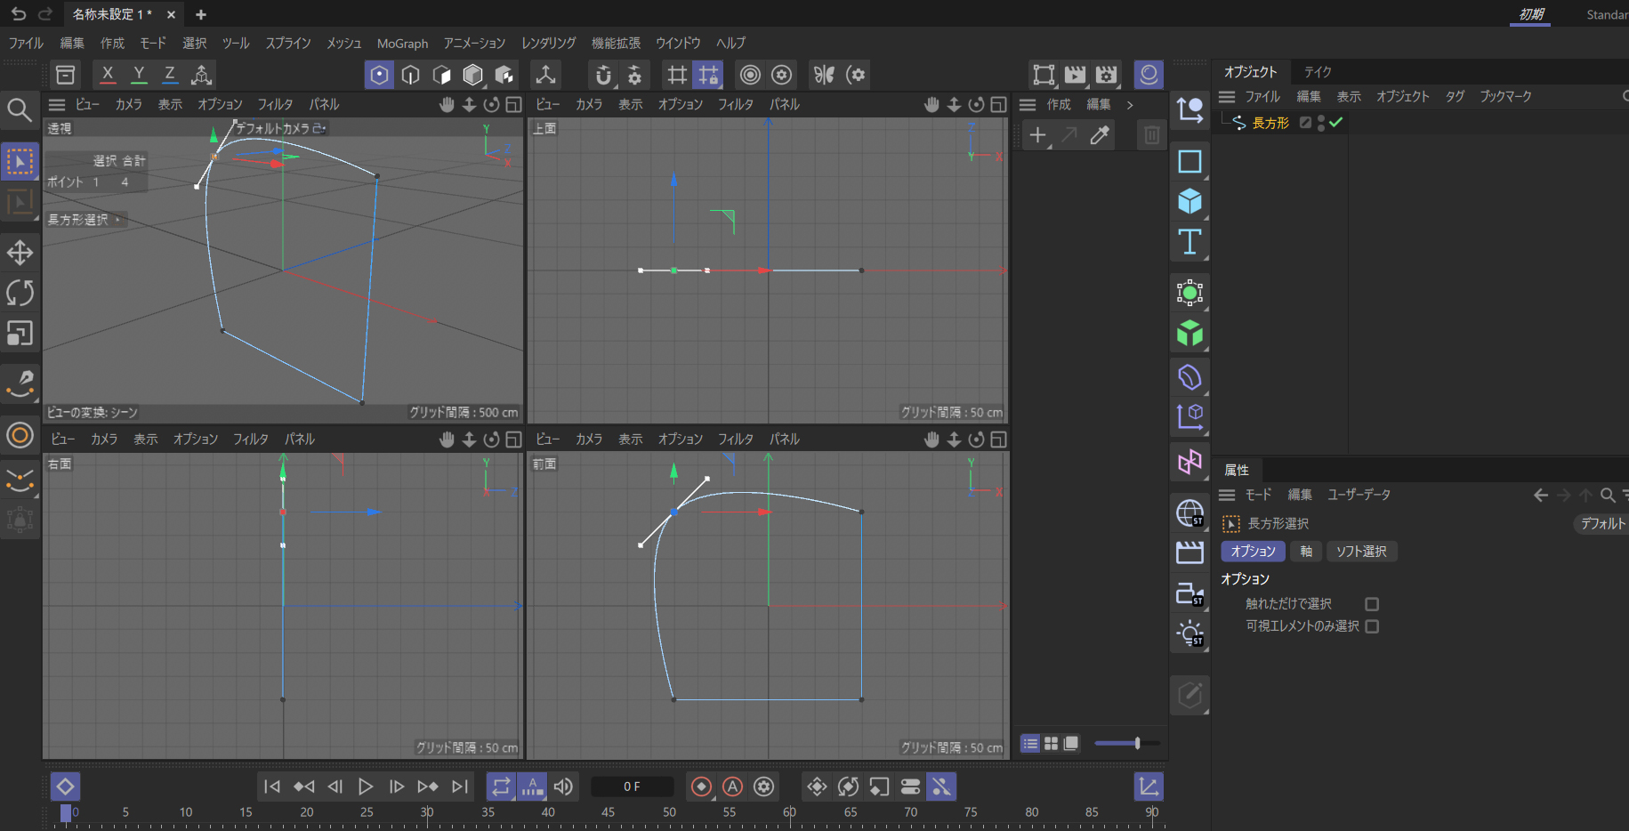
Task: Click the record active objects button
Action: (x=701, y=787)
